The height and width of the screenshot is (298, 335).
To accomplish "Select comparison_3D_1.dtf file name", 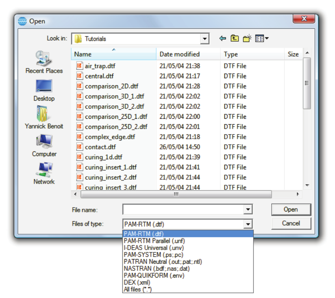I will (115, 96).
